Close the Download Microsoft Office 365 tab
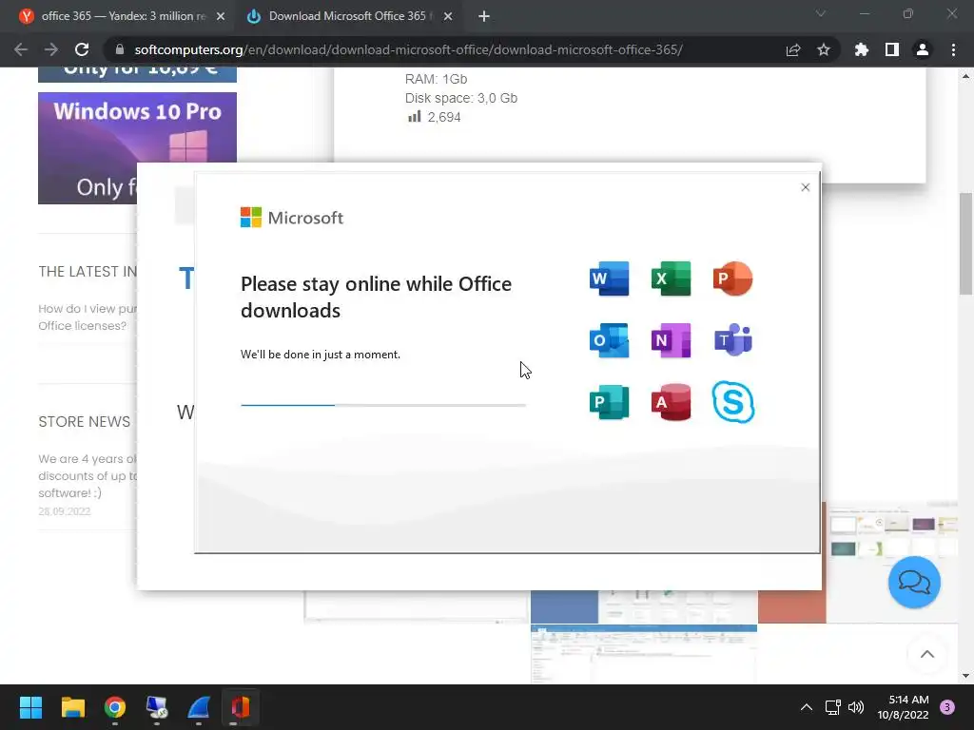 [448, 17]
